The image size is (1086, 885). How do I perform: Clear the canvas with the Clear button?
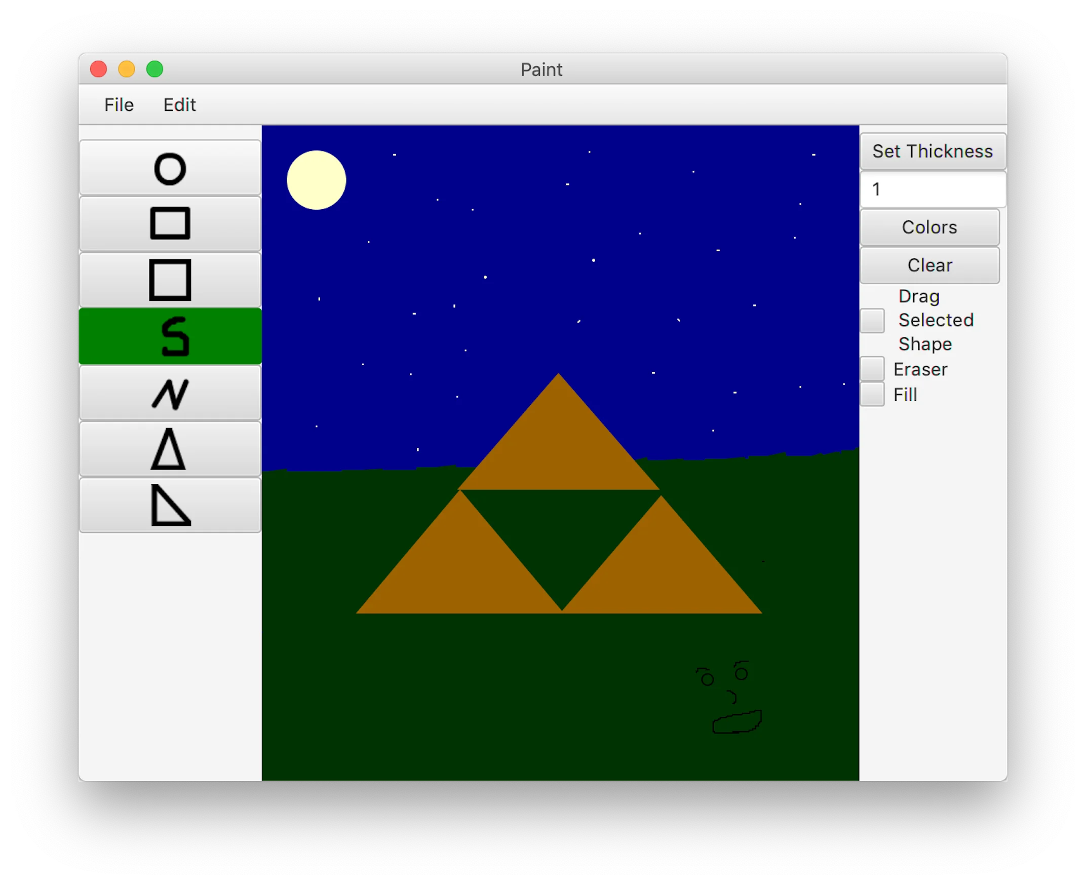pos(930,264)
